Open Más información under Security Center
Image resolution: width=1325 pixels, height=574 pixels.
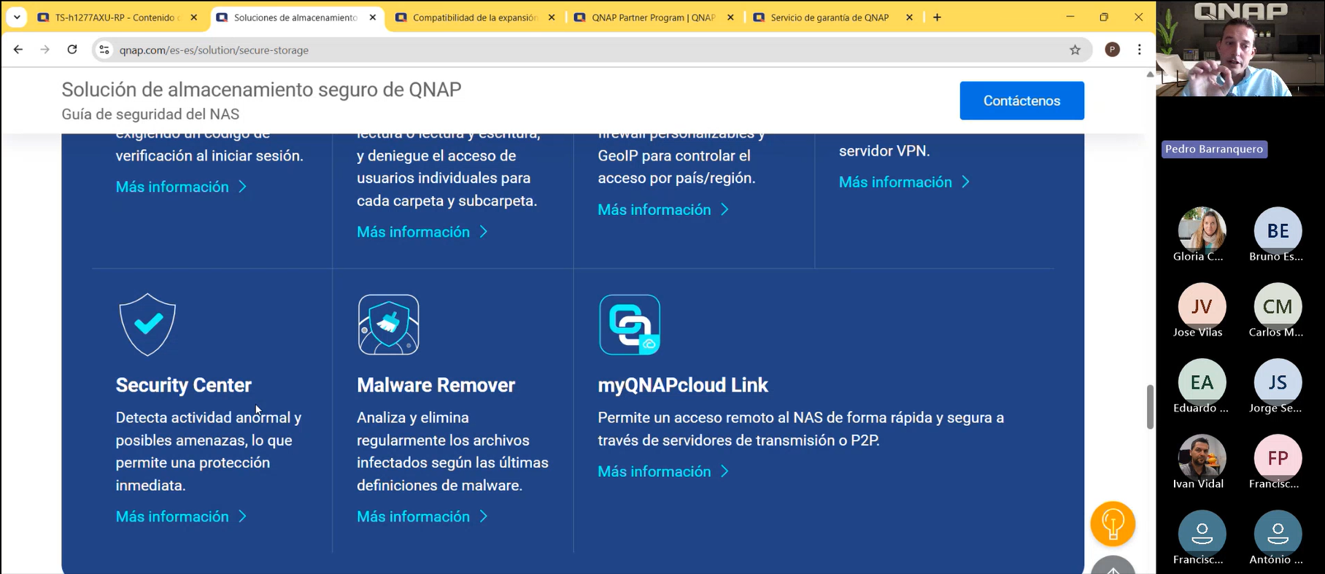181,516
